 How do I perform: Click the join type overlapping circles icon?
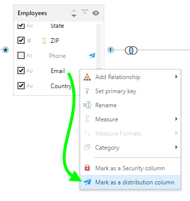(x=131, y=50)
